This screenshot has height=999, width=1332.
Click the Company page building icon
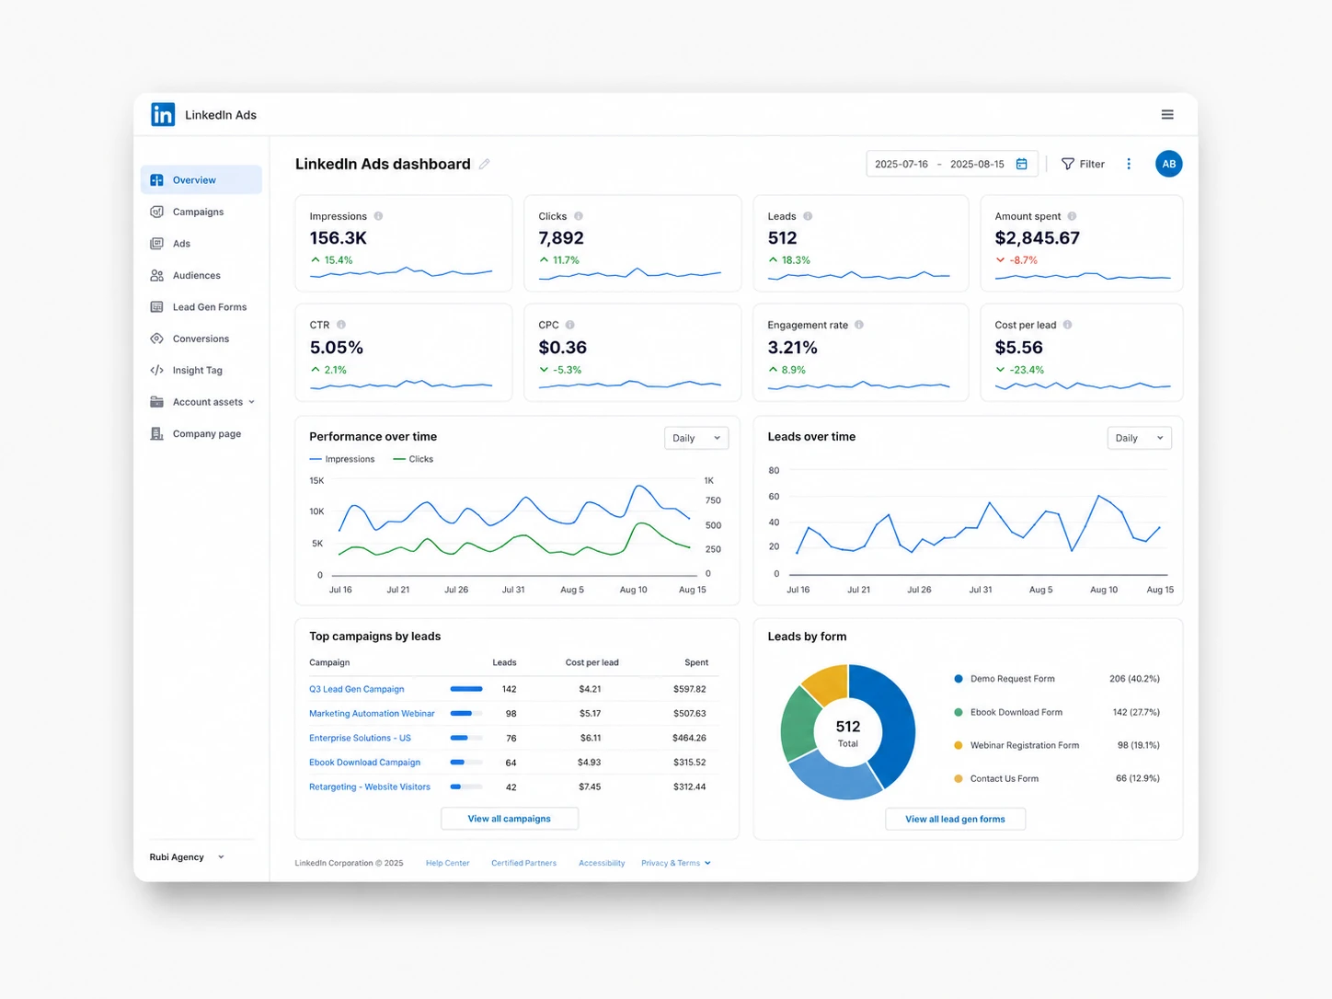click(x=156, y=434)
